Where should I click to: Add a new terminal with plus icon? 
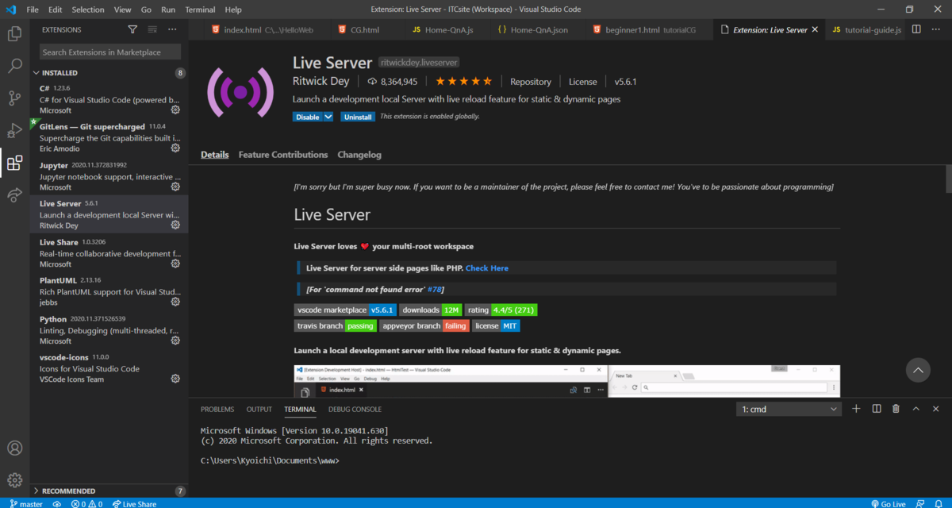click(856, 409)
